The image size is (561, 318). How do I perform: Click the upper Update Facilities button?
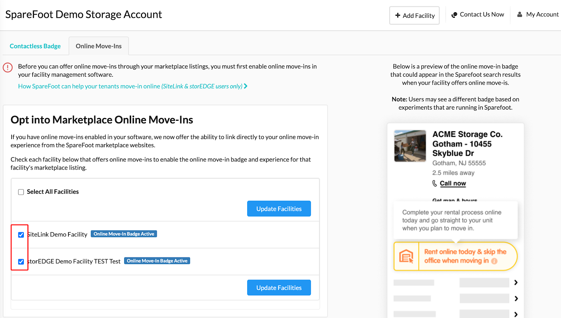click(279, 209)
